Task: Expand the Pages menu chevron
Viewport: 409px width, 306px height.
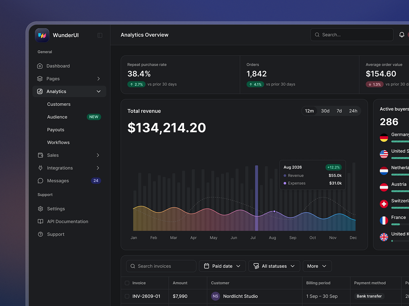Action: (x=99, y=79)
